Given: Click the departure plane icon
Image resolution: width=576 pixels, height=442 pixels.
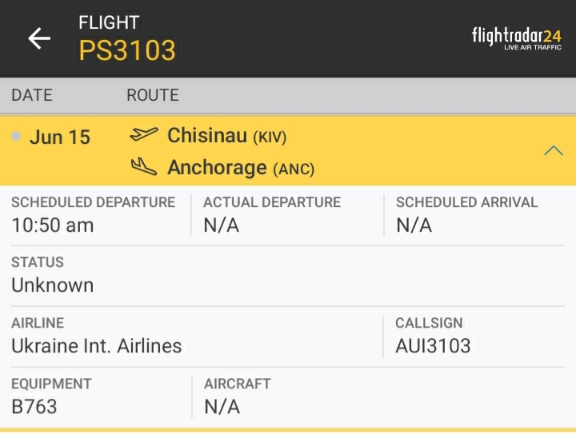Looking at the screenshot, I should (x=143, y=135).
